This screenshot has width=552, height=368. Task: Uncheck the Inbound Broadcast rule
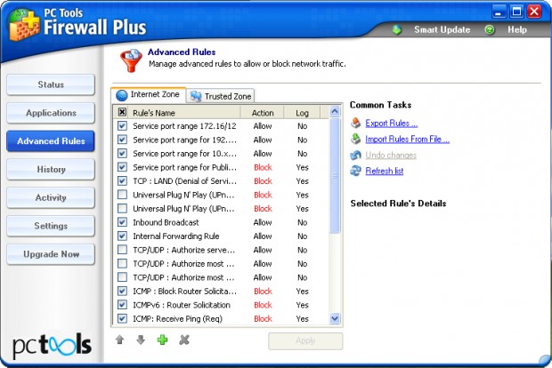coord(122,222)
